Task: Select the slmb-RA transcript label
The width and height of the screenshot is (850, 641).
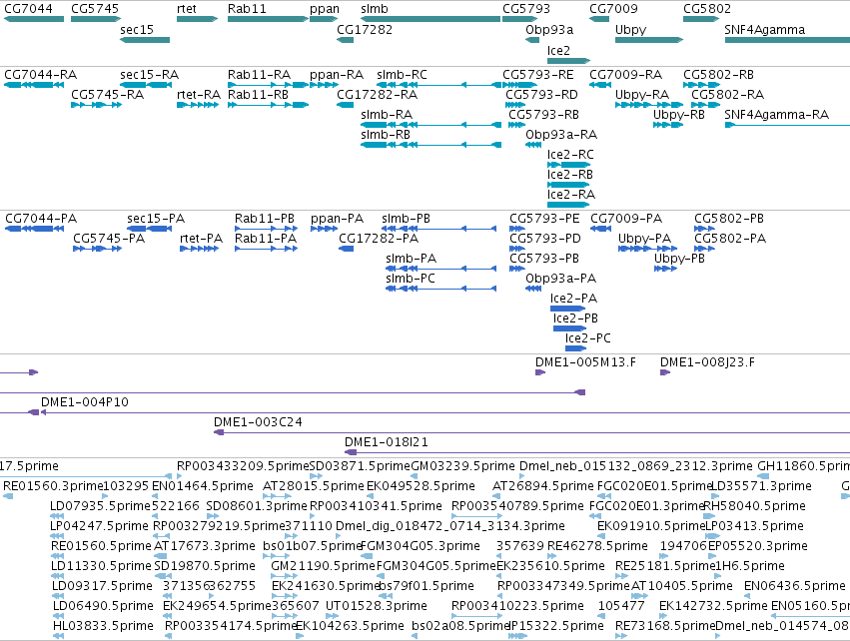Action: (x=387, y=115)
